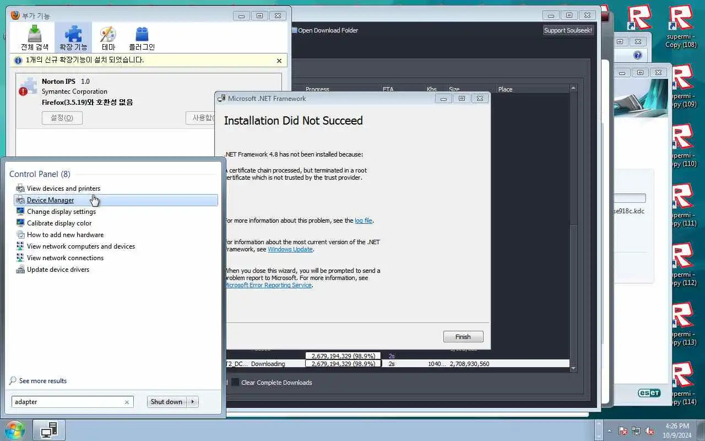Image resolution: width=705 pixels, height=441 pixels.
Task: Click the Start menu search box
Action: tap(73, 402)
